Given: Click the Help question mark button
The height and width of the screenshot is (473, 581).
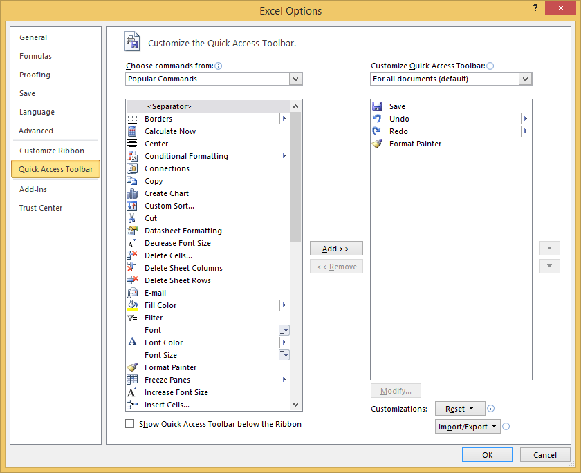Looking at the screenshot, I should (x=535, y=8).
